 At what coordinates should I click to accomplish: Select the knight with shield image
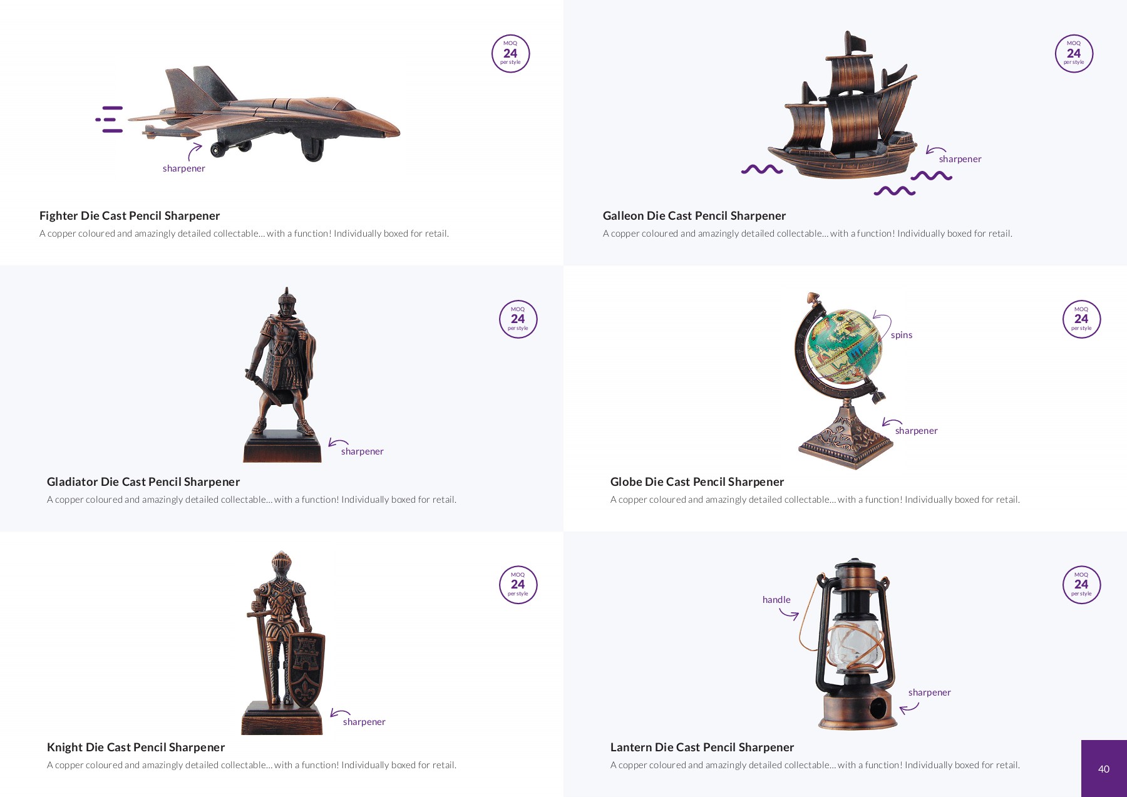283,642
